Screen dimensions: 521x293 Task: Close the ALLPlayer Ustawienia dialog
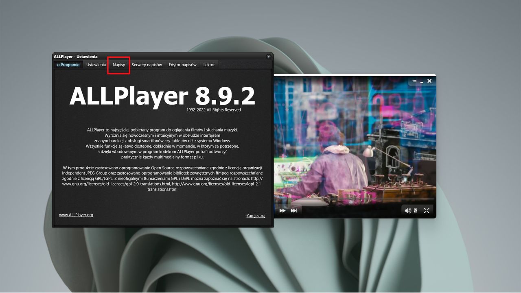pyautogui.click(x=269, y=57)
